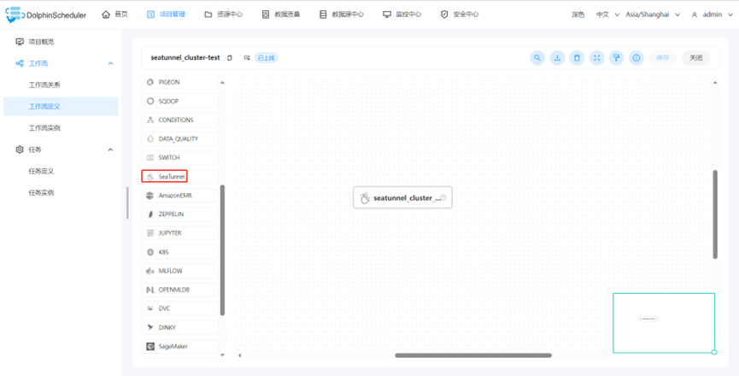
Task: Select the SWITCH task type
Action: click(x=180, y=157)
